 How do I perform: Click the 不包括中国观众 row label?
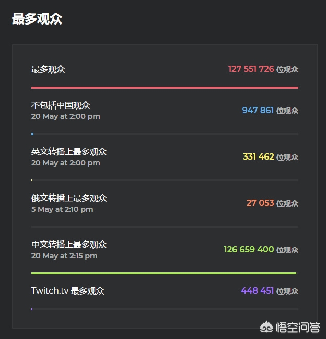pyautogui.click(x=61, y=105)
